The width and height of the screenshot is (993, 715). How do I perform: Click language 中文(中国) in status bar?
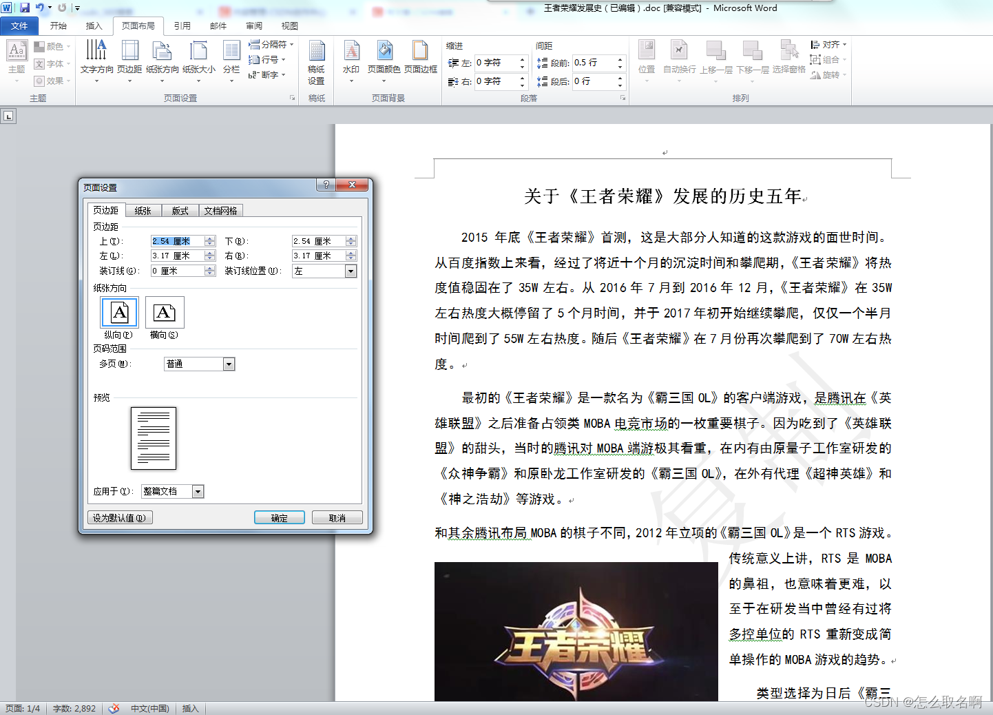150,708
